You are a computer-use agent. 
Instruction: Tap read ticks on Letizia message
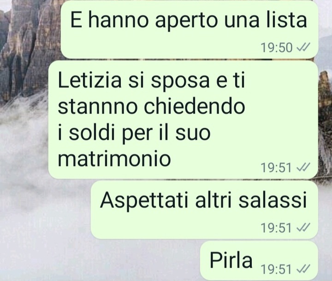pyautogui.click(x=303, y=167)
